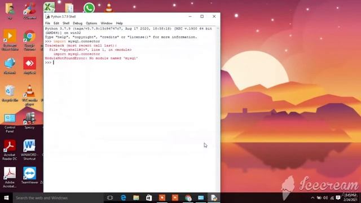The height and width of the screenshot is (203, 361).
Task: Click the Python IDLE taskbar icon
Action: click(214, 198)
